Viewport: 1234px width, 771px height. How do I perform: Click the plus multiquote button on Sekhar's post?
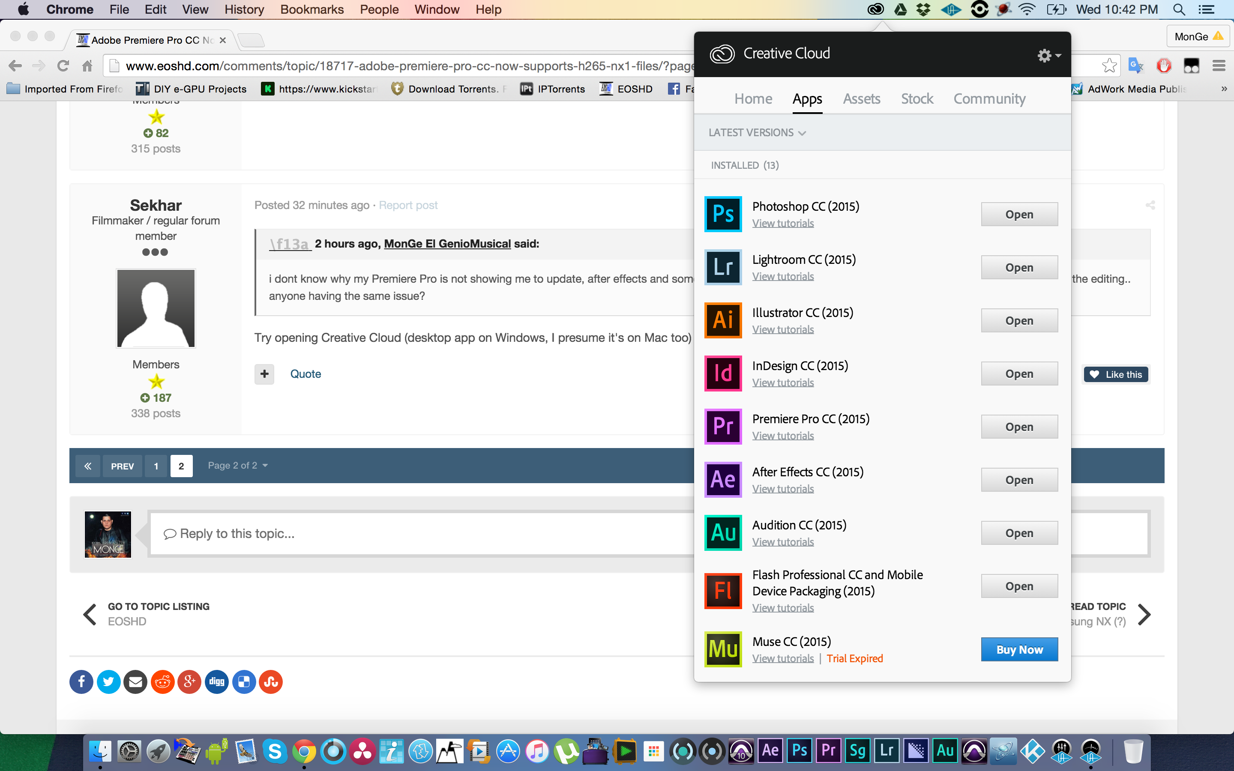point(264,374)
